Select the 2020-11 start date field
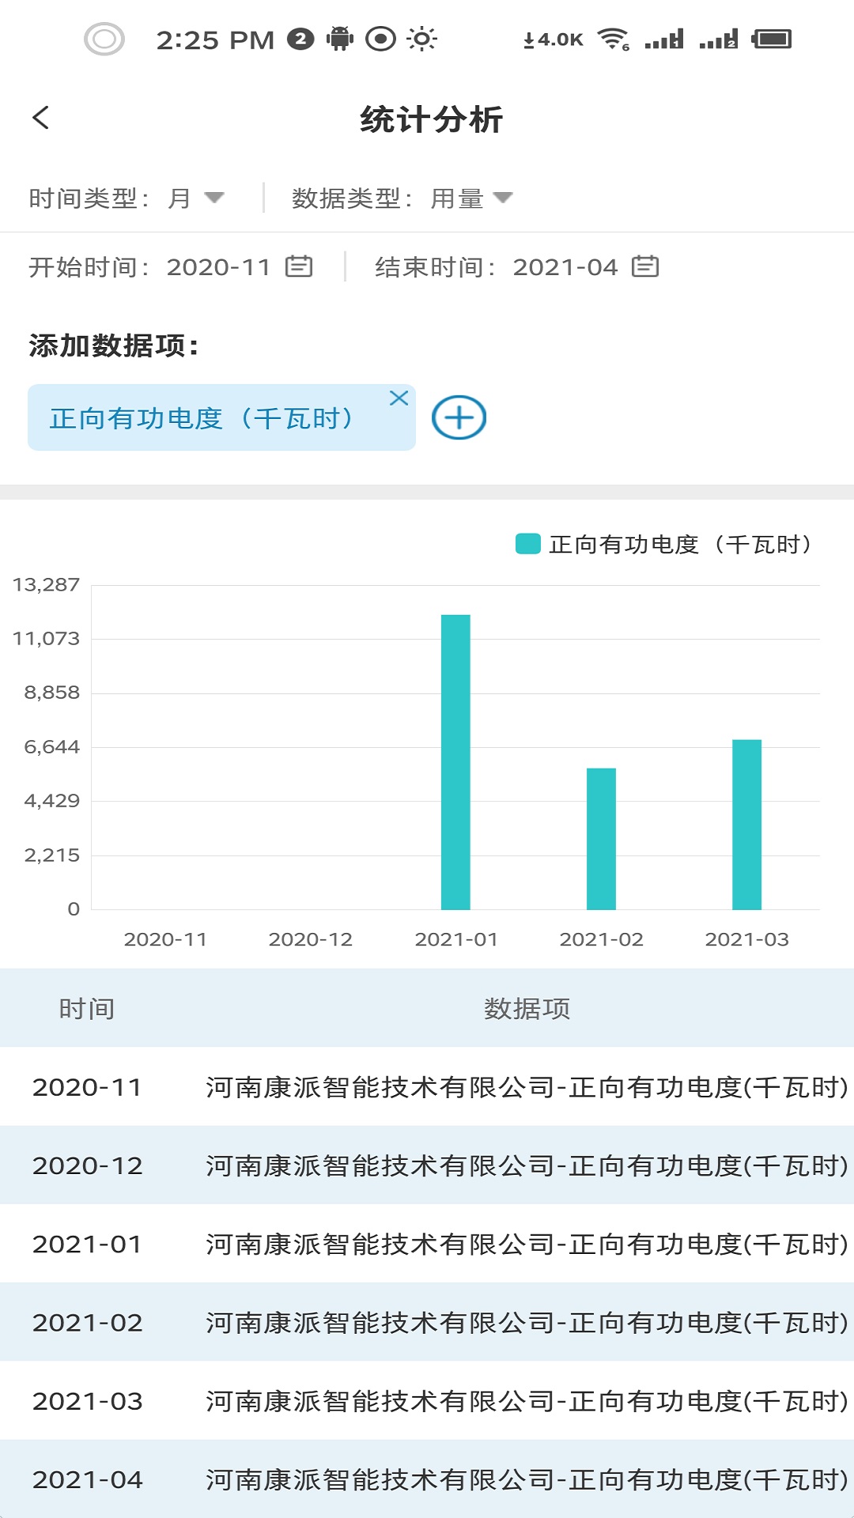The height and width of the screenshot is (1518, 854). pyautogui.click(x=218, y=267)
